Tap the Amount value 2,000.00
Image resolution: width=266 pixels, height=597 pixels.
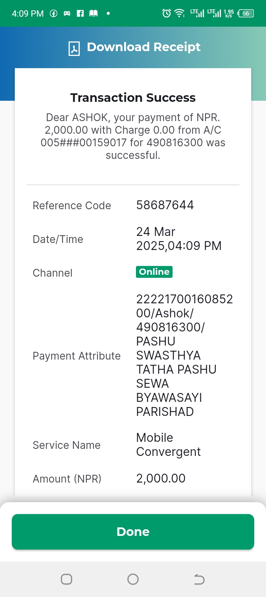coord(161,478)
